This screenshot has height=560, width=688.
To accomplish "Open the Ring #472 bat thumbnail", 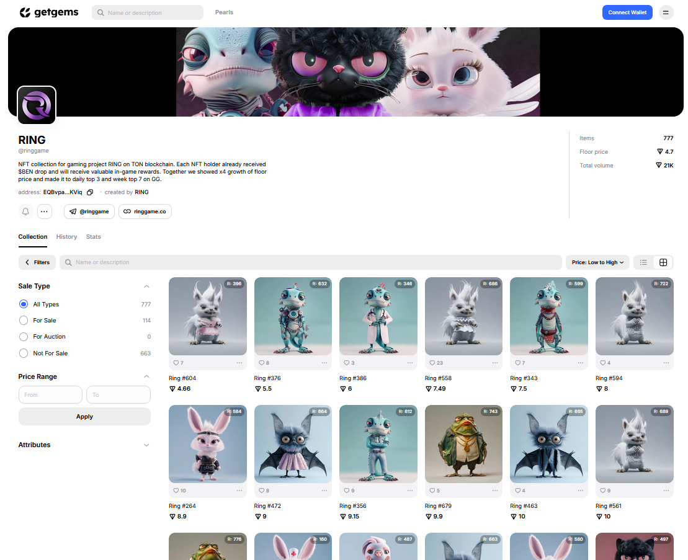I will click(293, 444).
